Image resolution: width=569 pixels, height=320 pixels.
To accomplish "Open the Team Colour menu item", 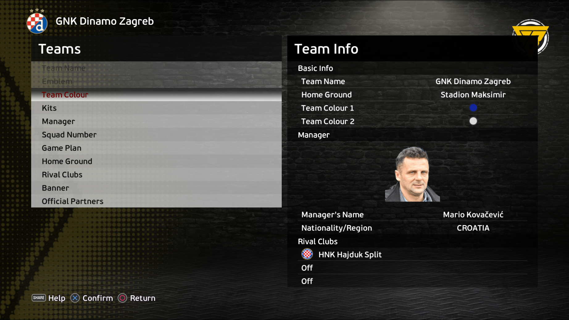I will coord(156,95).
